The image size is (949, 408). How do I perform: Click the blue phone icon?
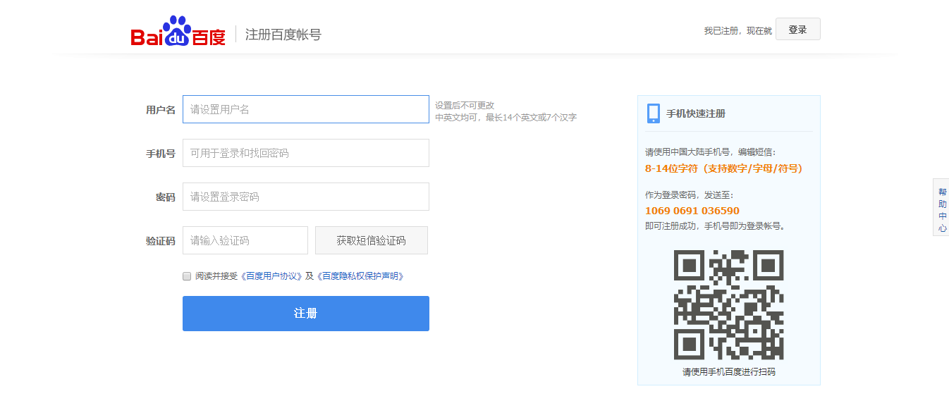click(653, 113)
